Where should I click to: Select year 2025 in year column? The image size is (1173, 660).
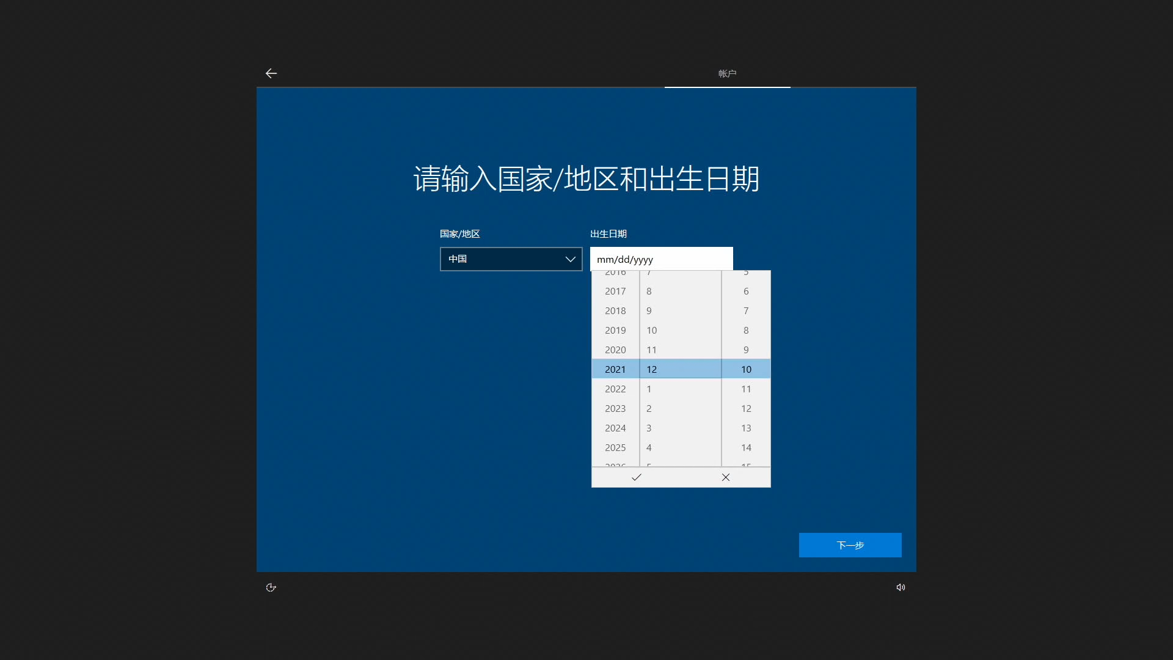(x=615, y=447)
